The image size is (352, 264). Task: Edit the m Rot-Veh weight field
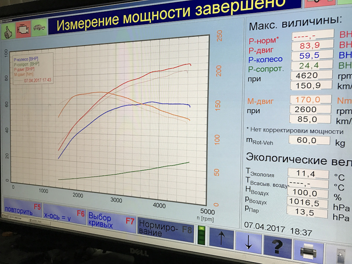coord(310,140)
